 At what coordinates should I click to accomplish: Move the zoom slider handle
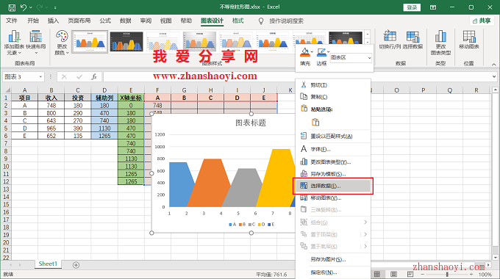(447, 274)
